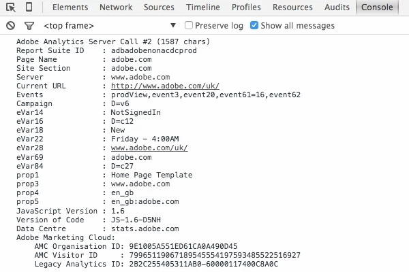Activate the inspect element pointer icon
Viewport: 409px width, 272px height.
11,7
